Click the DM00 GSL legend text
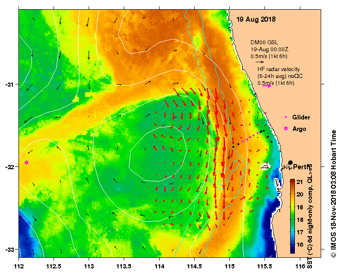 click(x=264, y=42)
